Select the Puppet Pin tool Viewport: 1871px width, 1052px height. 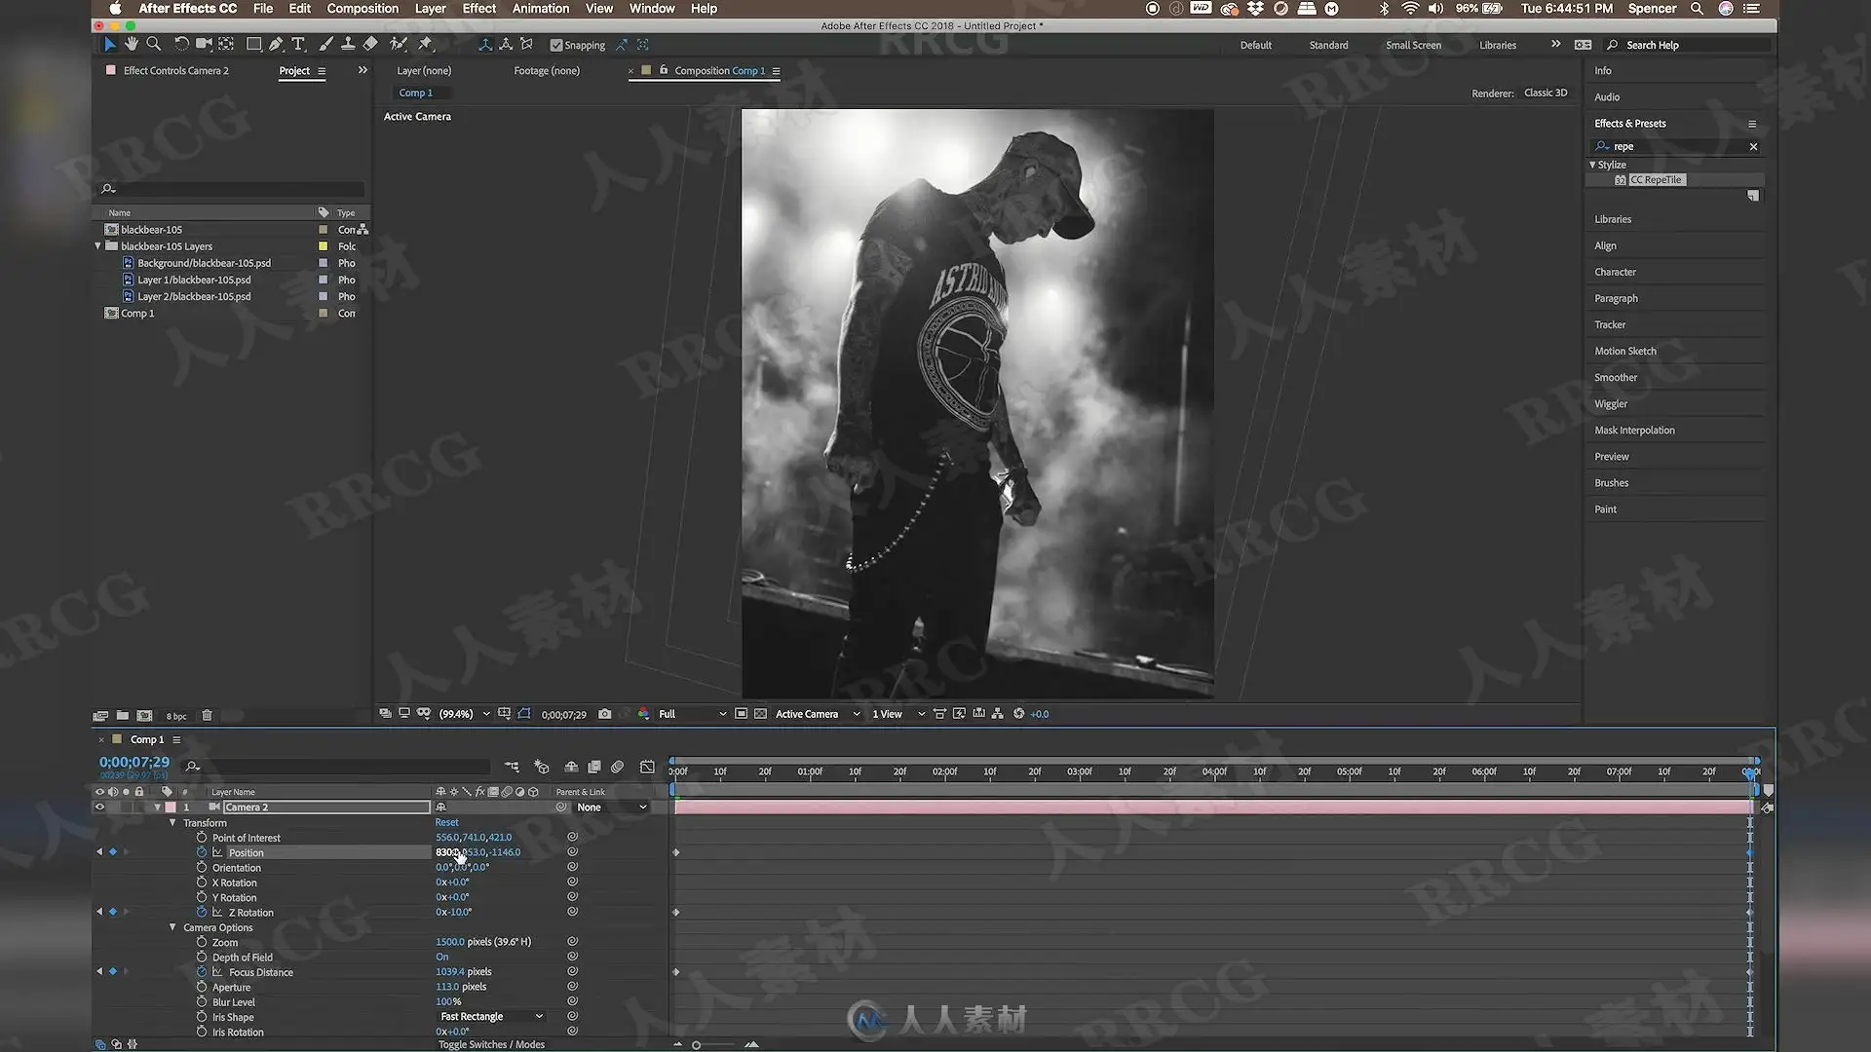[x=425, y=44]
